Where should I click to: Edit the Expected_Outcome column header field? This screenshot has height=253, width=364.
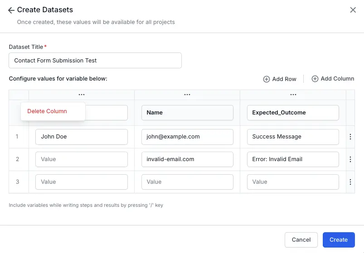(x=293, y=113)
